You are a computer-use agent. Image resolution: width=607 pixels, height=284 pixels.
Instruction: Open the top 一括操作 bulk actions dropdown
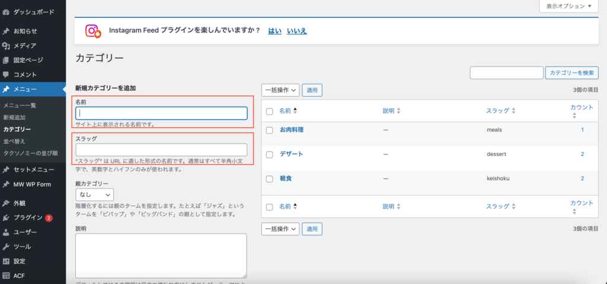tap(280, 90)
